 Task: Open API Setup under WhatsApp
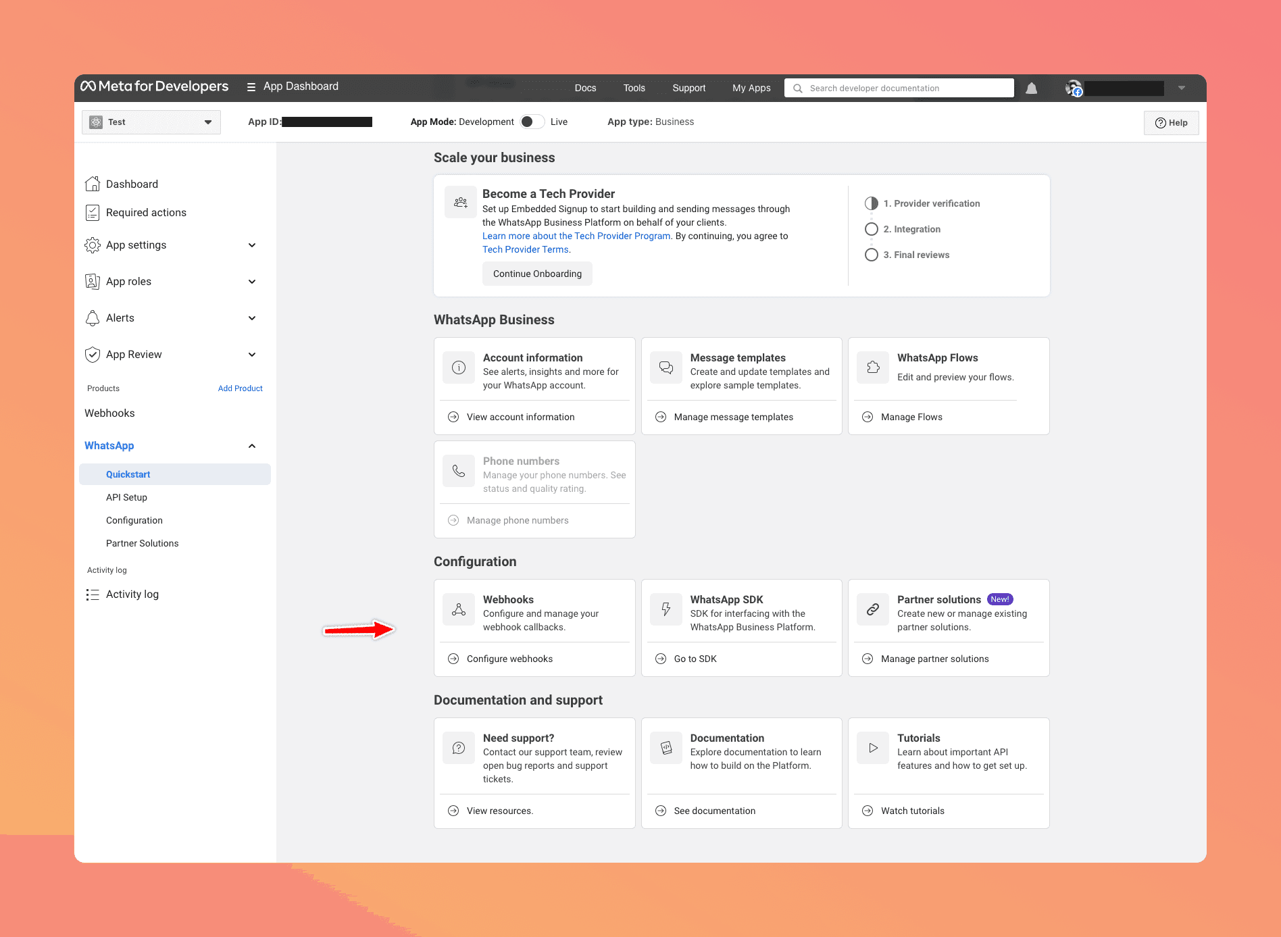(126, 497)
